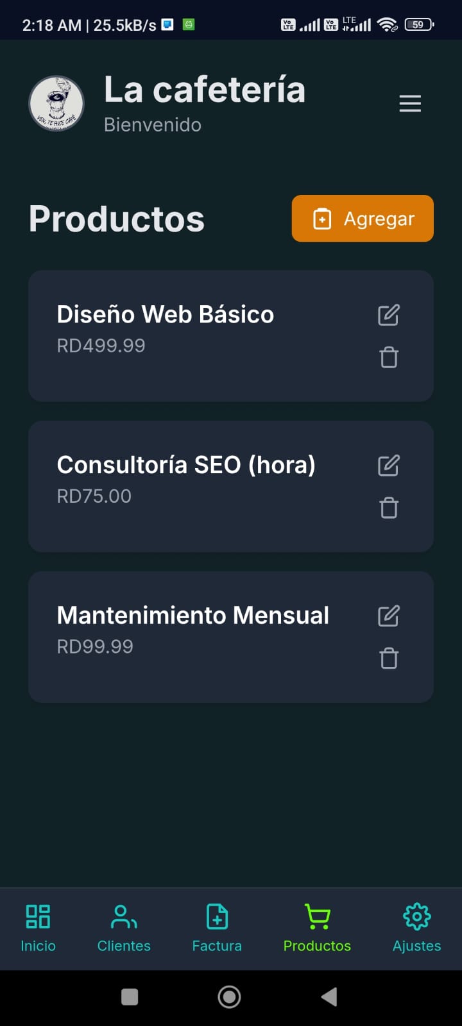Tap the Mantenimiento Mensual product title
Image resolution: width=462 pixels, height=1026 pixels.
pos(193,616)
